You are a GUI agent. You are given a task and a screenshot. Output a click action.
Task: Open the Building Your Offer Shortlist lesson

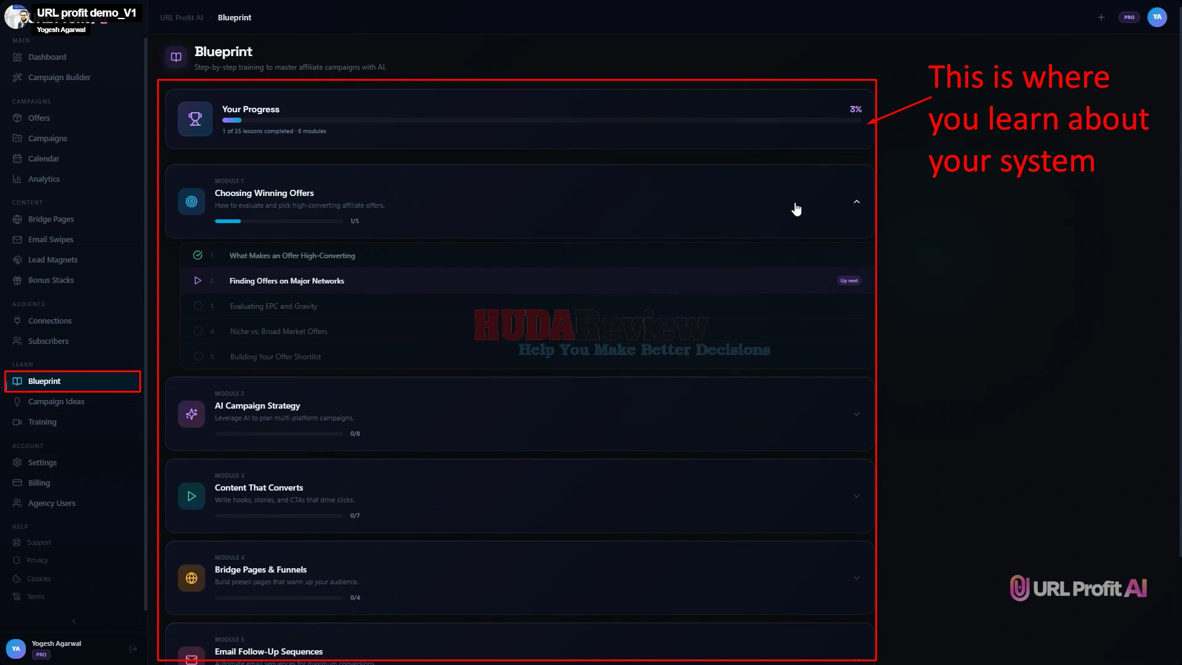pos(275,356)
